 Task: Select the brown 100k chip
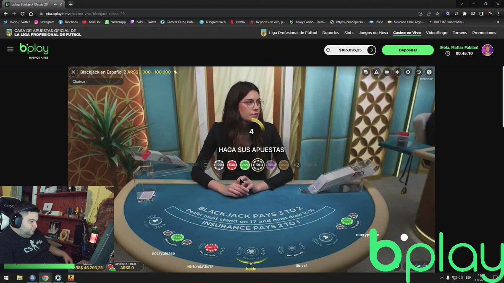[284, 165]
